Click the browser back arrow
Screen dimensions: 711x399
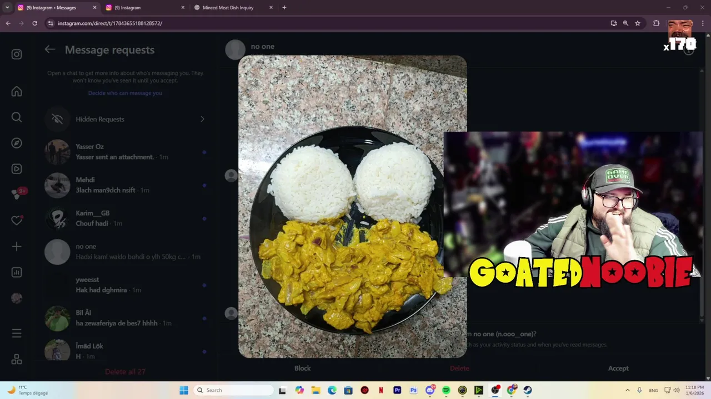point(8,23)
